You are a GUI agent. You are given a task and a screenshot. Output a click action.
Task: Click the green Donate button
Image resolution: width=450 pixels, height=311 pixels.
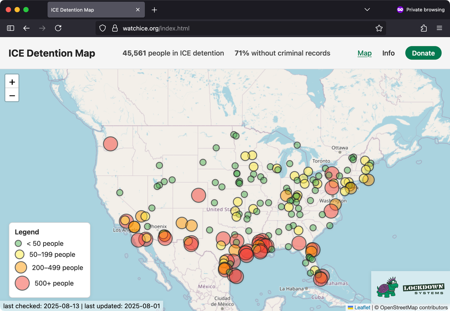[x=423, y=53]
